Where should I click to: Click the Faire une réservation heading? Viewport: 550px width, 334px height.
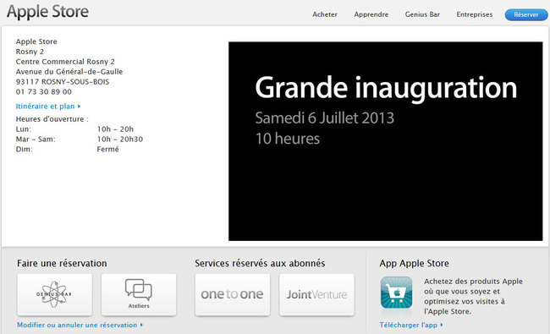pyautogui.click(x=62, y=263)
